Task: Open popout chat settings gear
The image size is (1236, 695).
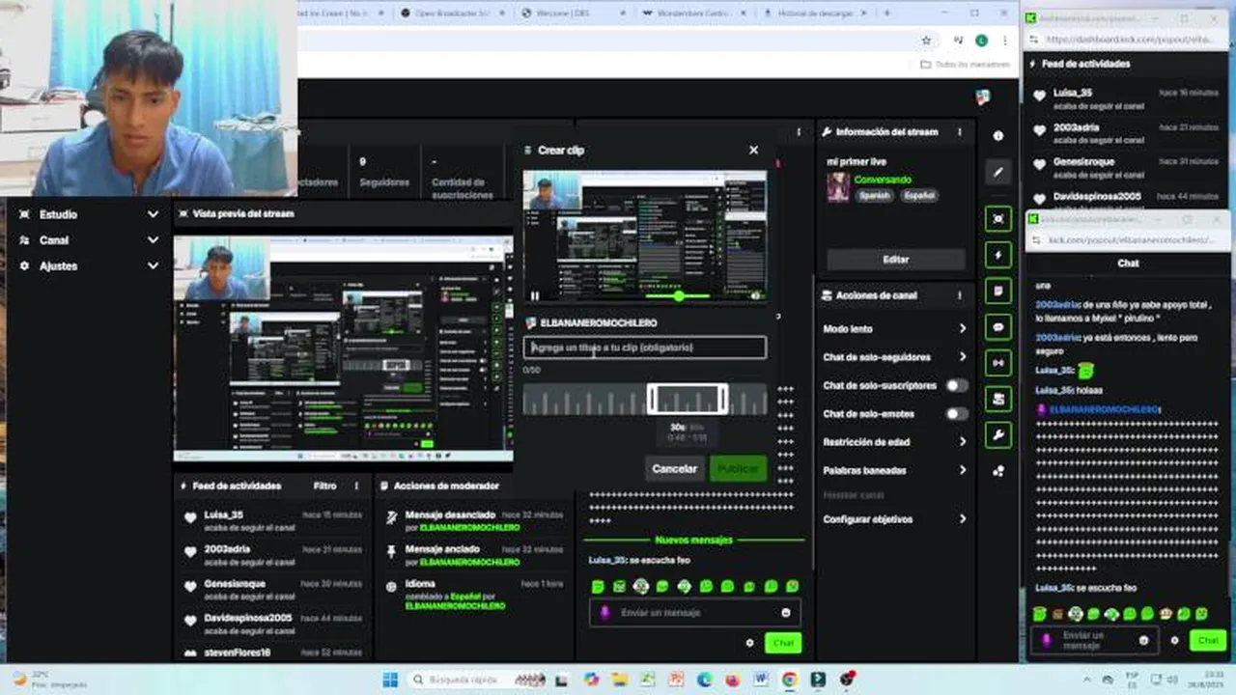Action: coord(1174,640)
